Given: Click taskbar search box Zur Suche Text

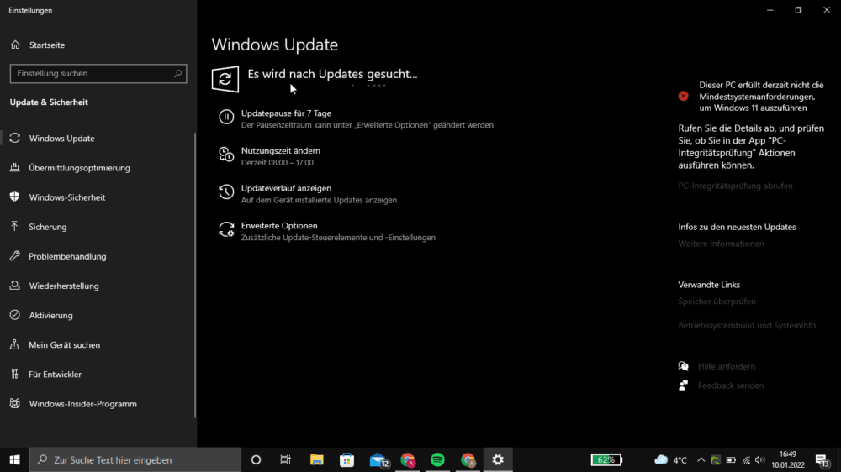Looking at the screenshot, I should pyautogui.click(x=135, y=459).
